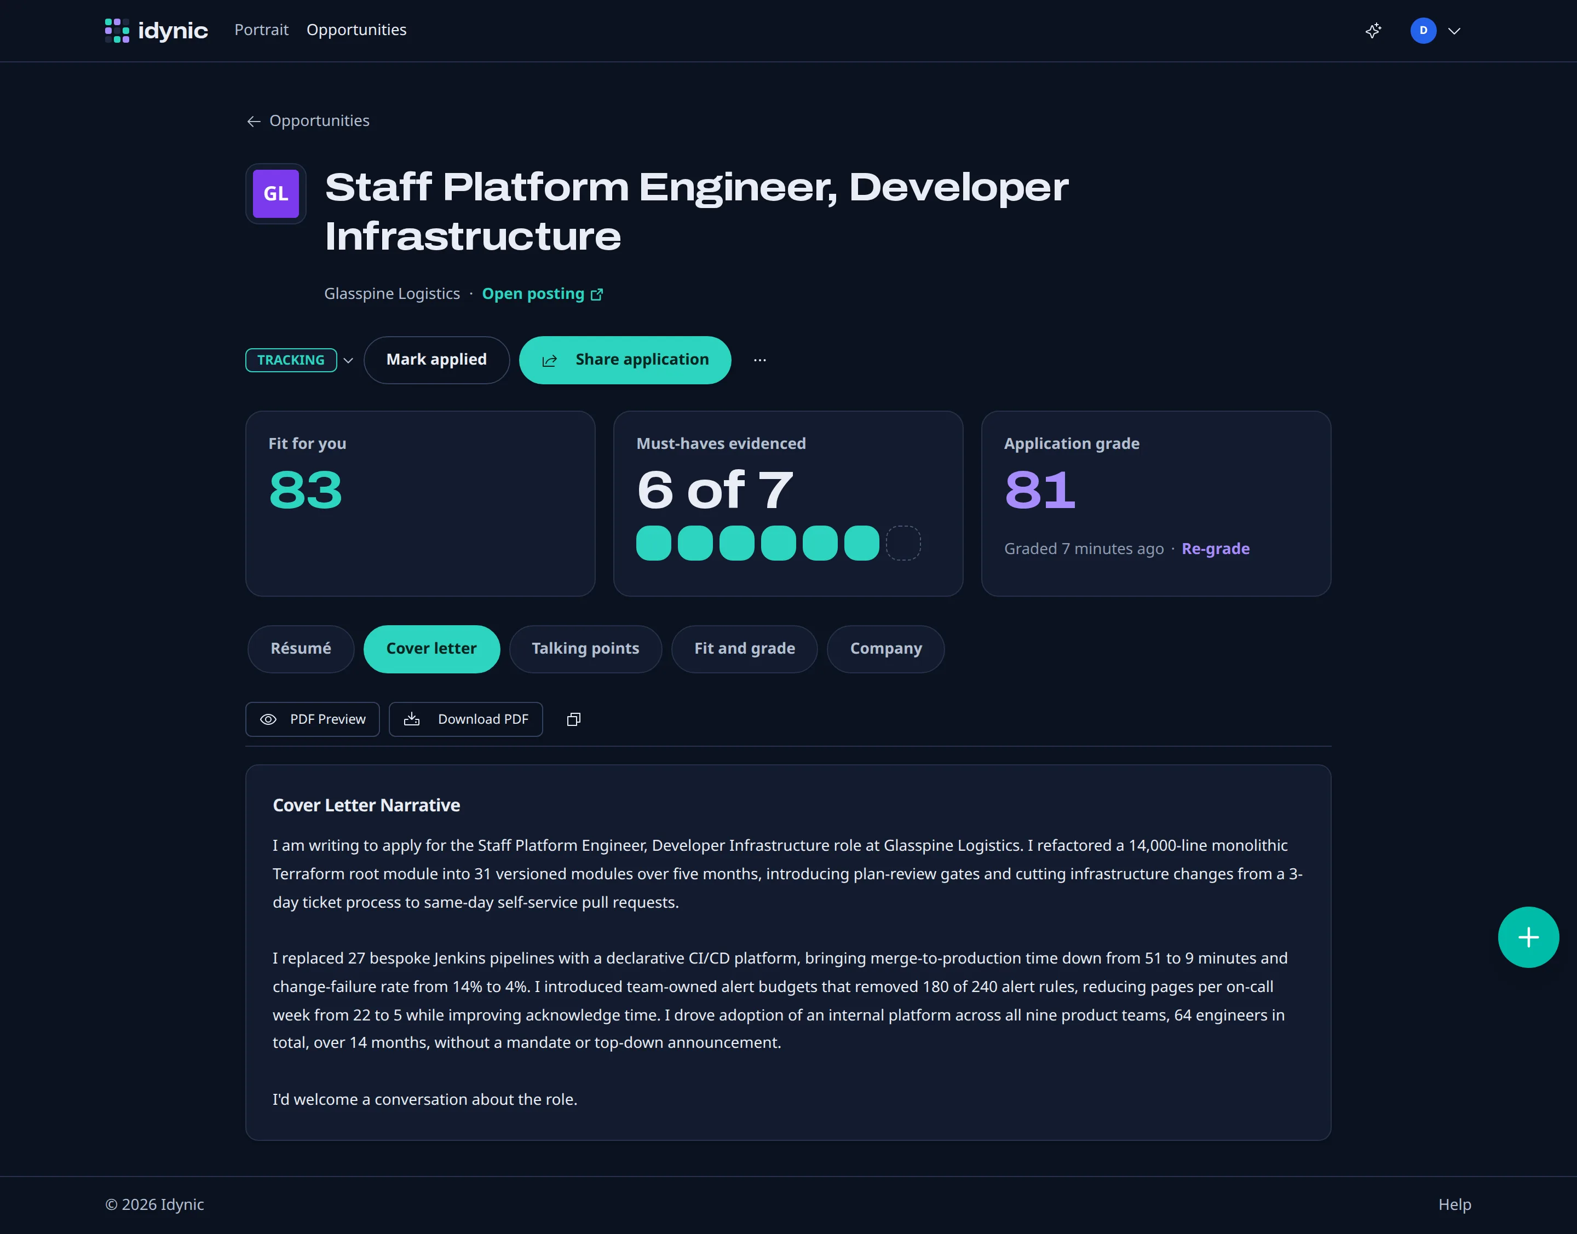1577x1234 pixels.
Task: Click the Cover Letter Narrative heading
Action: coord(366,805)
